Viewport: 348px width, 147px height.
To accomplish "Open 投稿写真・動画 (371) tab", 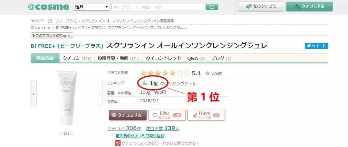I will click(119, 58).
